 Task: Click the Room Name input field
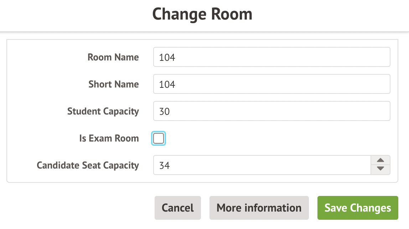click(271, 57)
